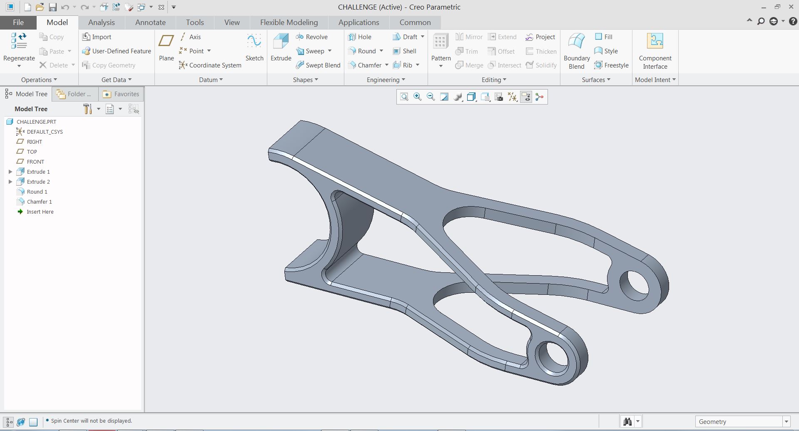Open the Round dropdown arrow
This screenshot has width=799, height=431.
381,51
